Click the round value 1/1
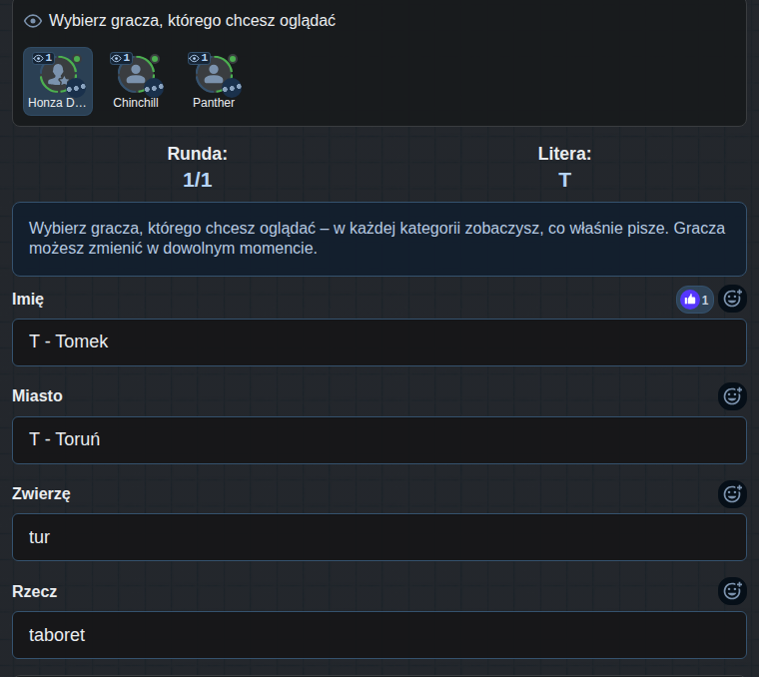The image size is (759, 677). pos(198,180)
